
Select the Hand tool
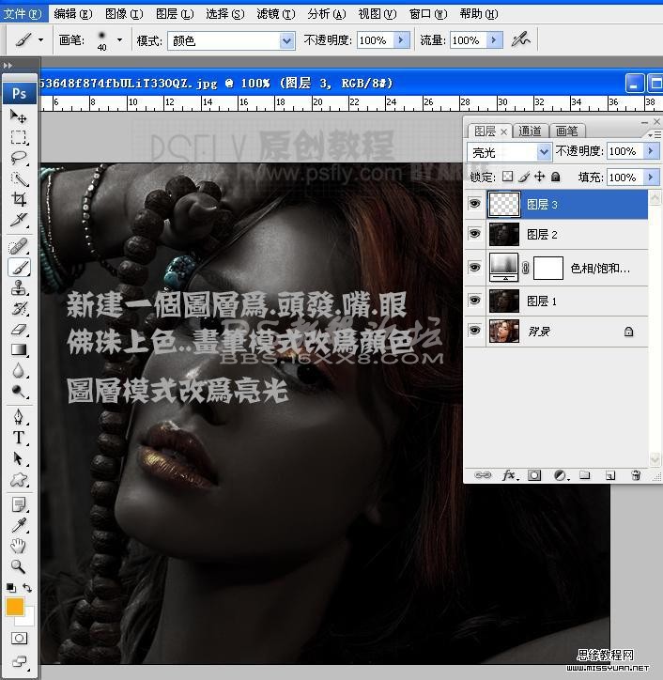[x=18, y=546]
